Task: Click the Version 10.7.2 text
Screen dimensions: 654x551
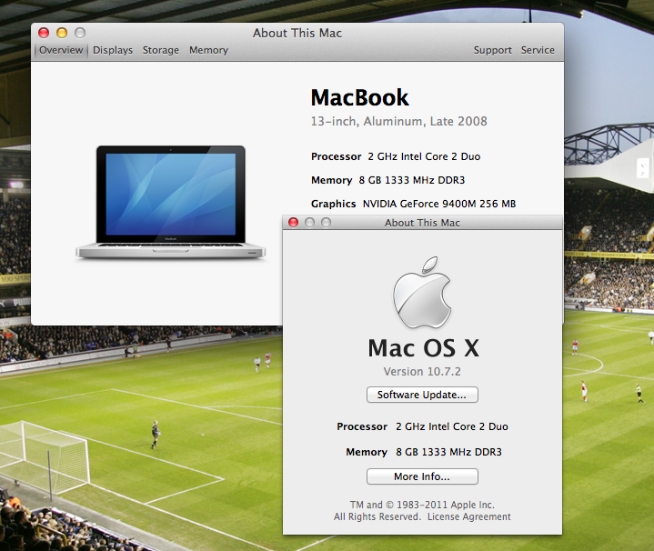Action: click(x=422, y=371)
